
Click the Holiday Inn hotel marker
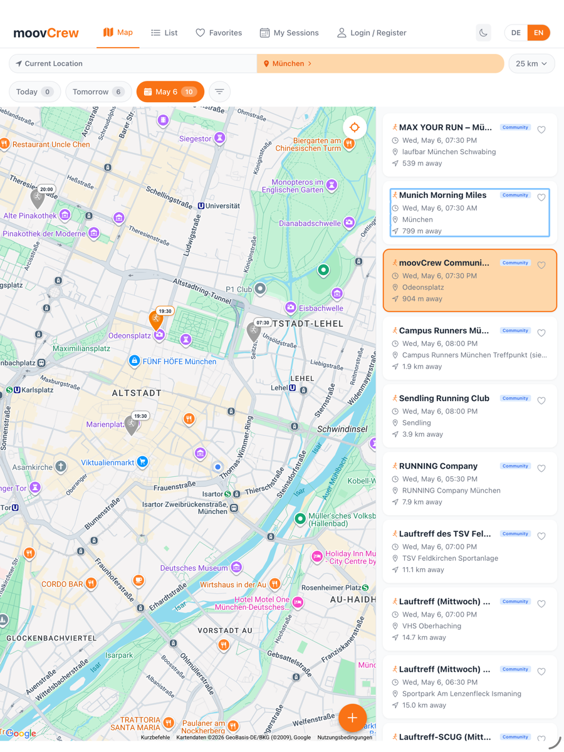[317, 556]
